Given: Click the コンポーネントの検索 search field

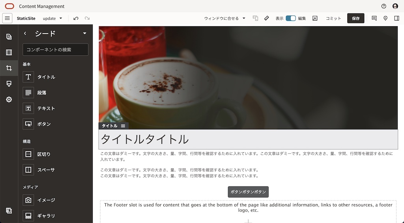Looking at the screenshot, I should (x=55, y=50).
